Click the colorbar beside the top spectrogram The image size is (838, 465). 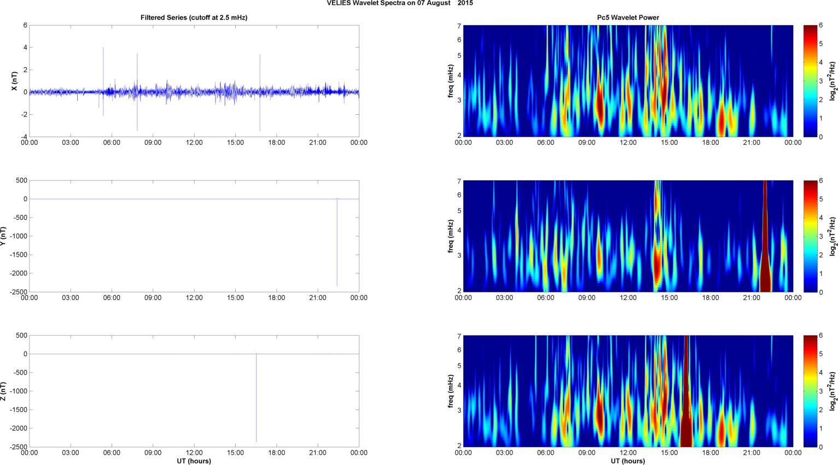[x=810, y=81]
